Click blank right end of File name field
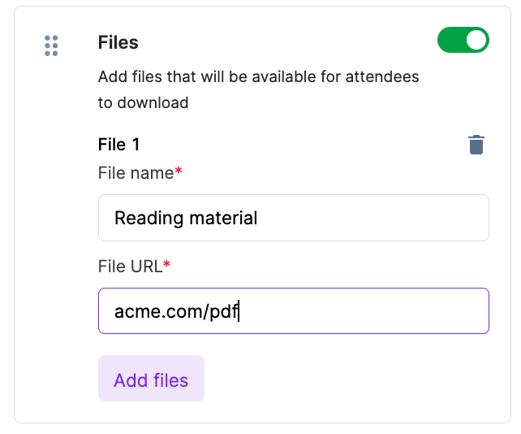Image resolution: width=521 pixels, height=434 pixels. click(x=438, y=218)
